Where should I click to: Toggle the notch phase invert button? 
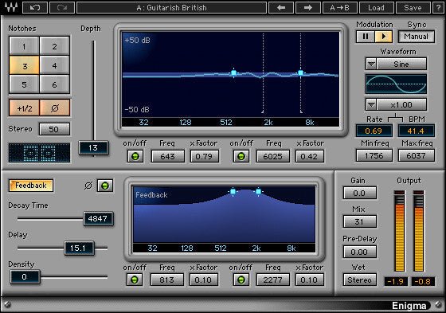(55, 108)
